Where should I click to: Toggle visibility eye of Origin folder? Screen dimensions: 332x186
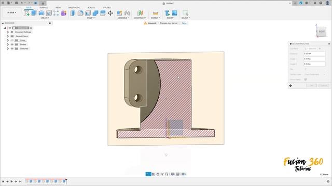pos(12,40)
